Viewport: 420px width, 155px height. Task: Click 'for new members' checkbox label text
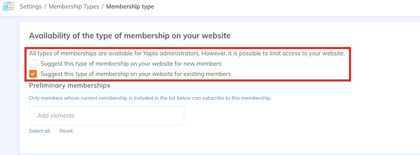coord(131,64)
